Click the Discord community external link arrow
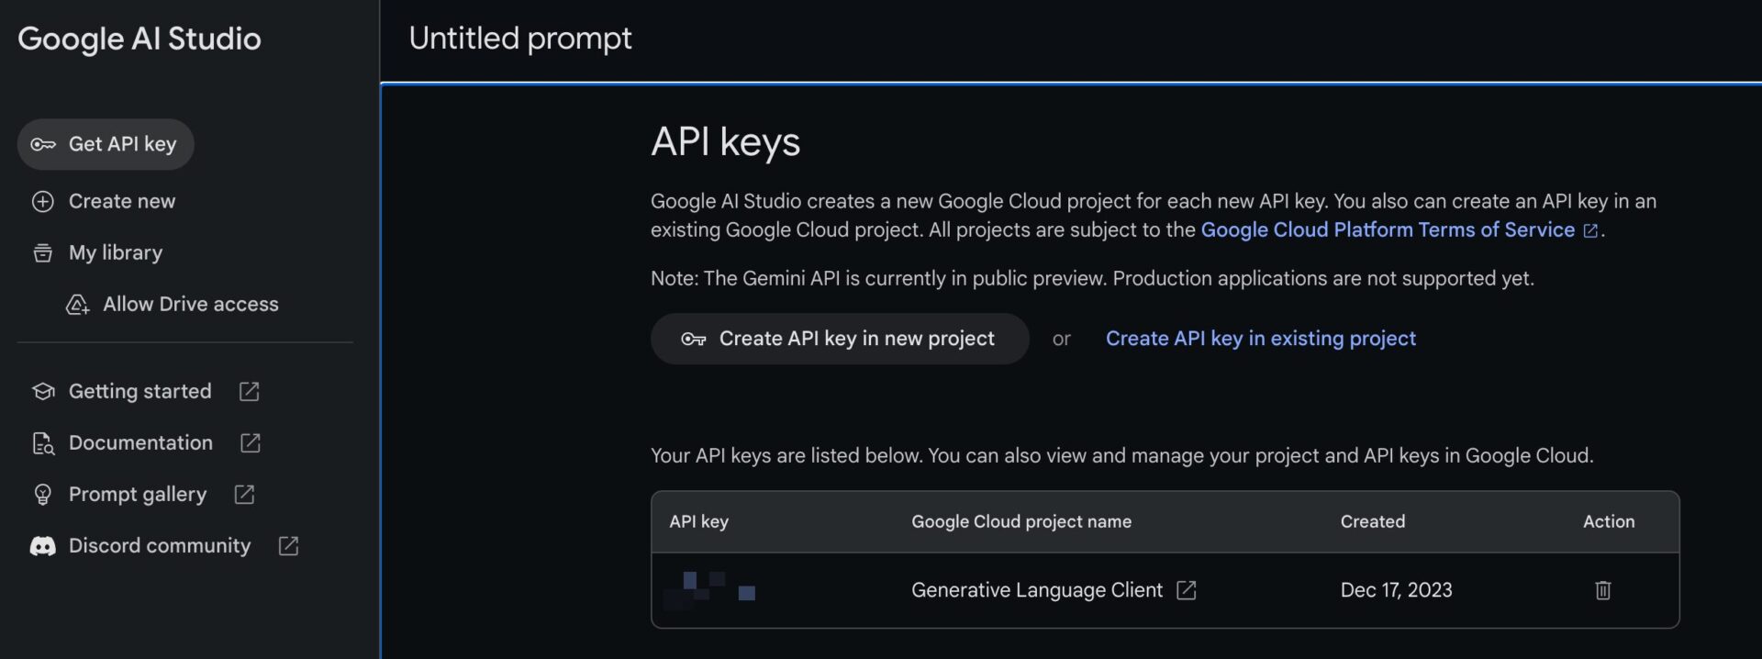 pyautogui.click(x=288, y=546)
